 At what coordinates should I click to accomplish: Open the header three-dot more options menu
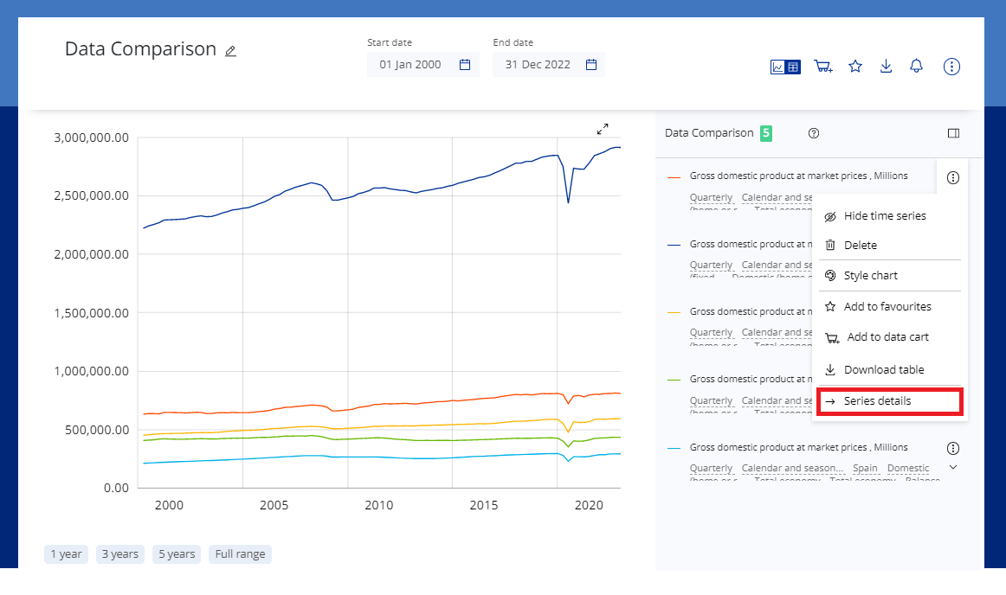(951, 67)
